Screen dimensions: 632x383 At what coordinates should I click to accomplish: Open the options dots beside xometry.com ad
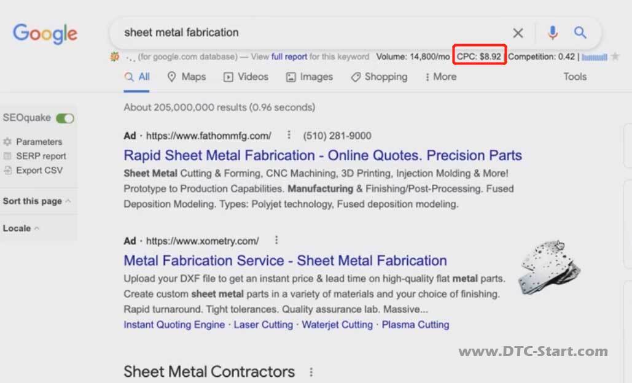tap(276, 241)
